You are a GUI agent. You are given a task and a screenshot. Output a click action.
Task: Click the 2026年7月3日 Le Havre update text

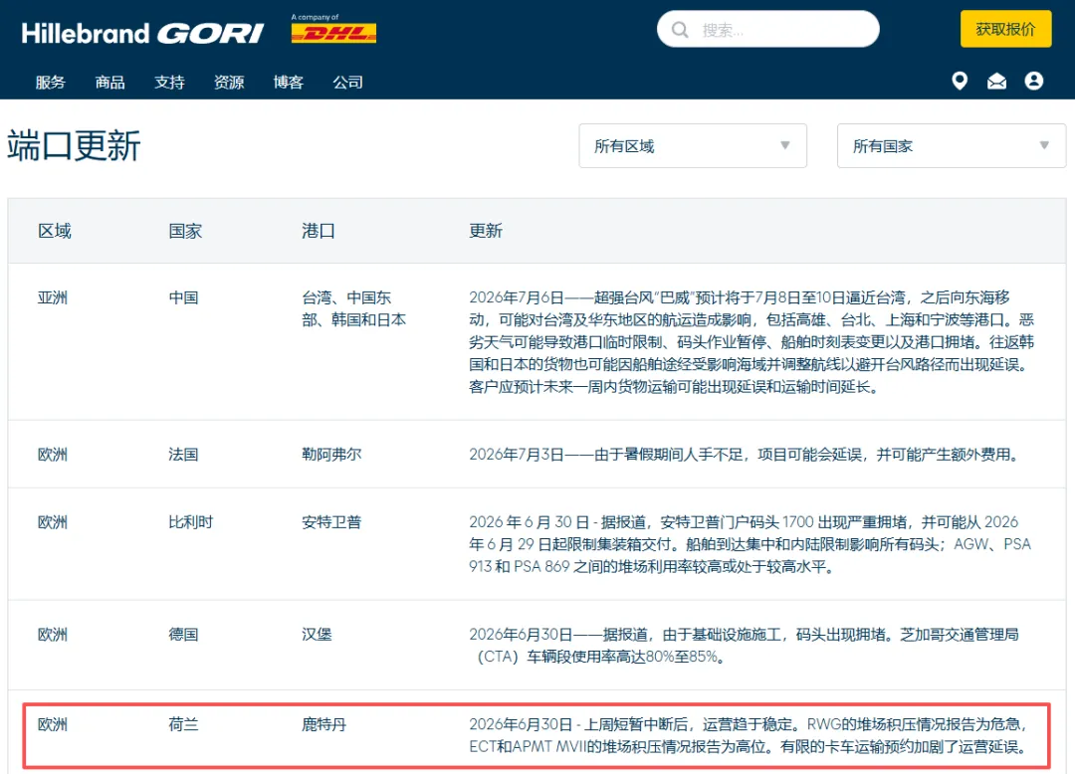tap(746, 455)
